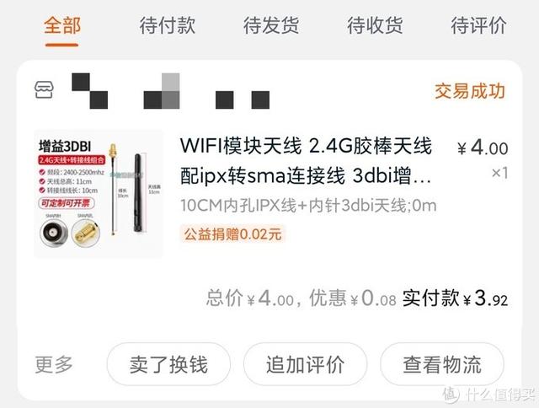Screen dimensions: 539x408
Task: Expand the 更多 options menu
Action: (x=54, y=365)
